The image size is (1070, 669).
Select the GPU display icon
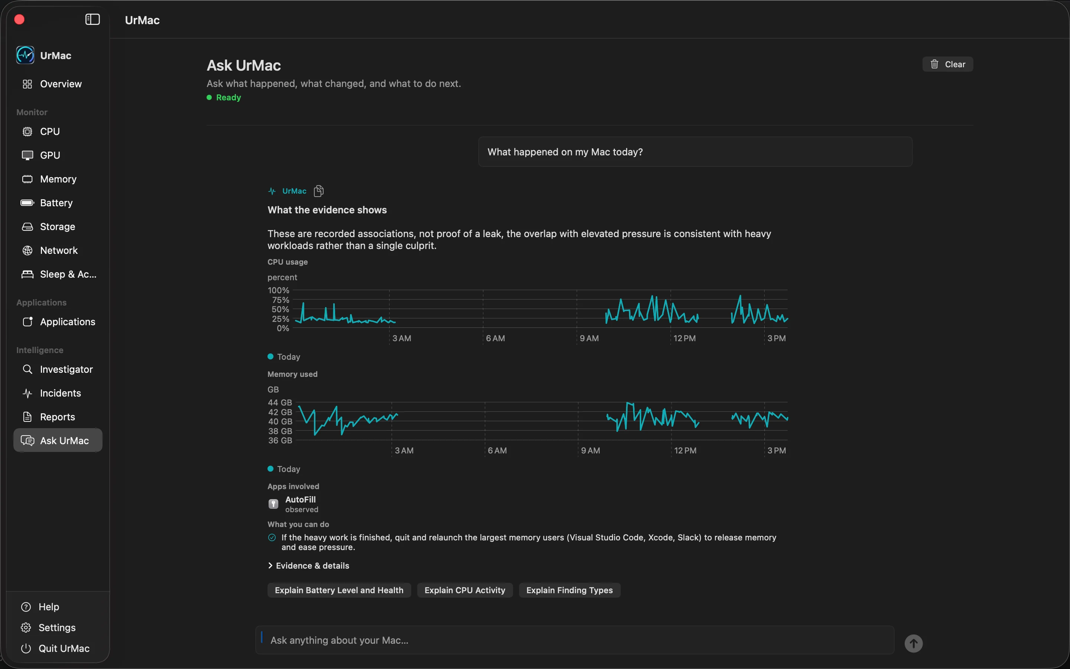coord(27,155)
